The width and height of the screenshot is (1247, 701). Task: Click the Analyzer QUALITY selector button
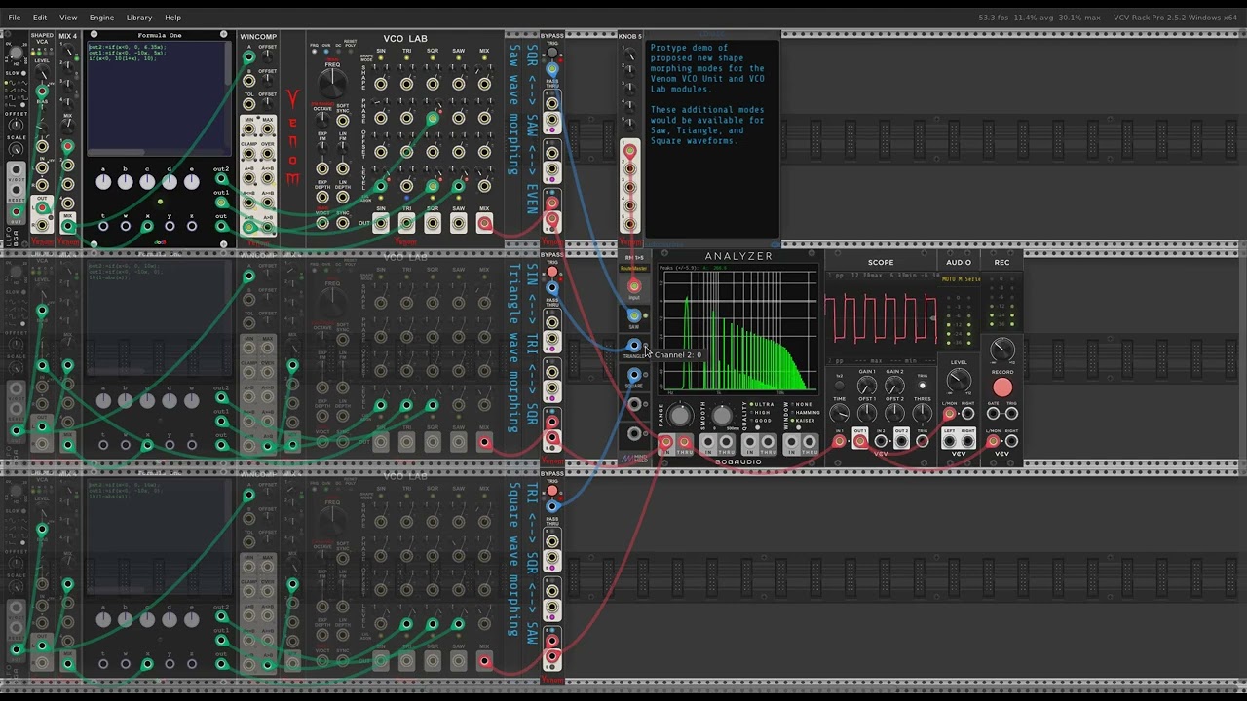[757, 427]
